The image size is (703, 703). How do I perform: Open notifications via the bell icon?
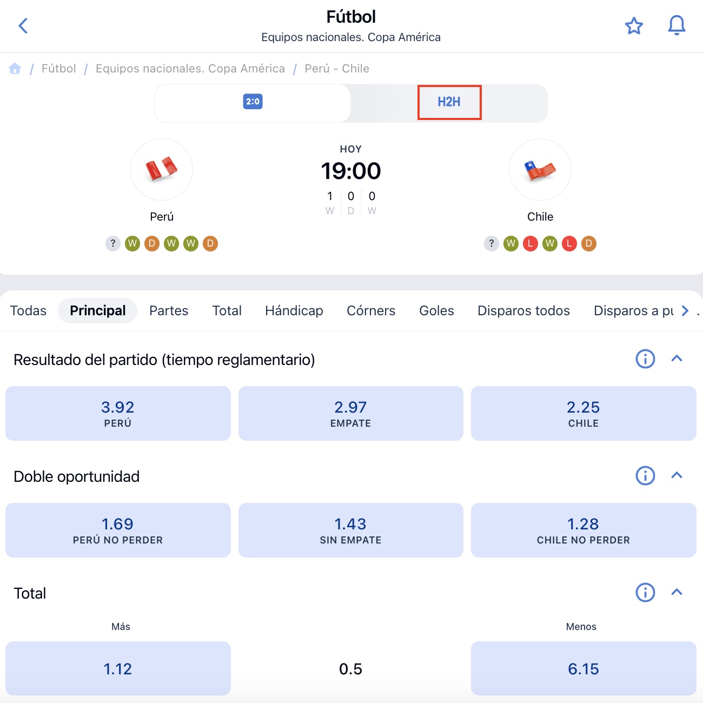click(676, 25)
